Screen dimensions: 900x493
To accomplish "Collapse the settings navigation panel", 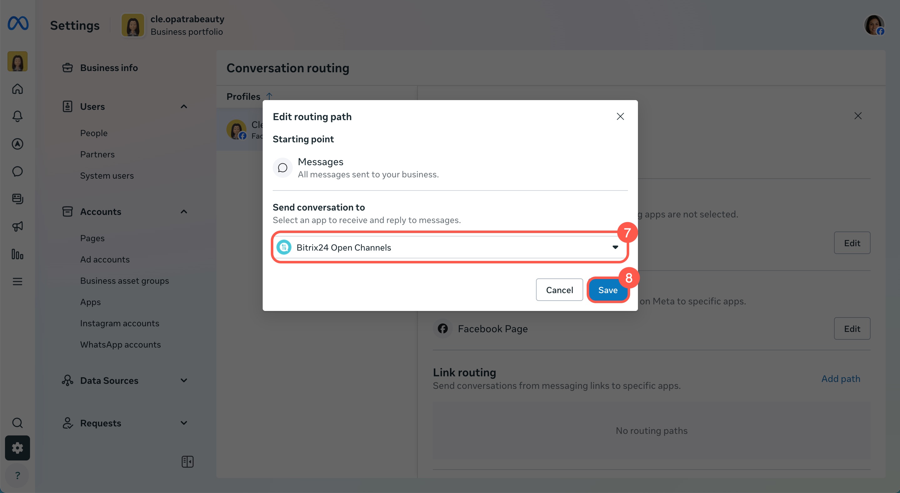I will pos(187,461).
